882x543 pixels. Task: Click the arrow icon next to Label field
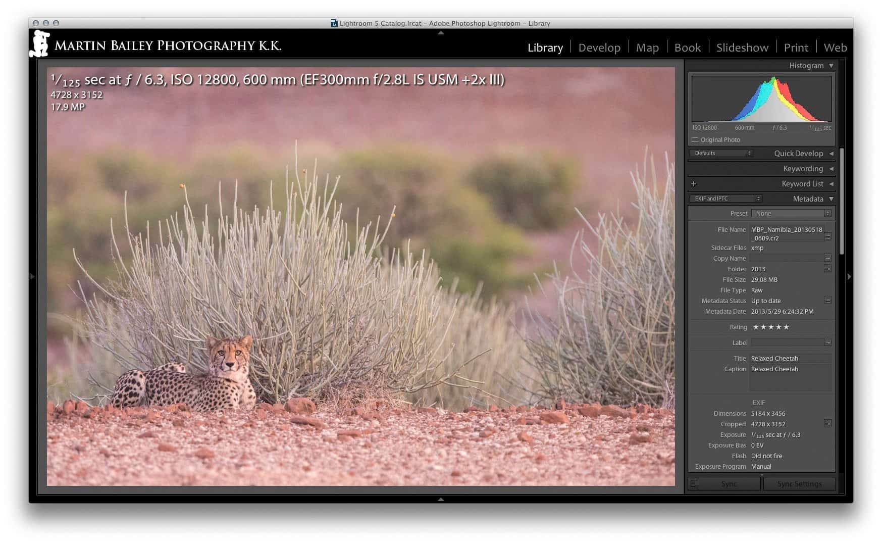827,342
